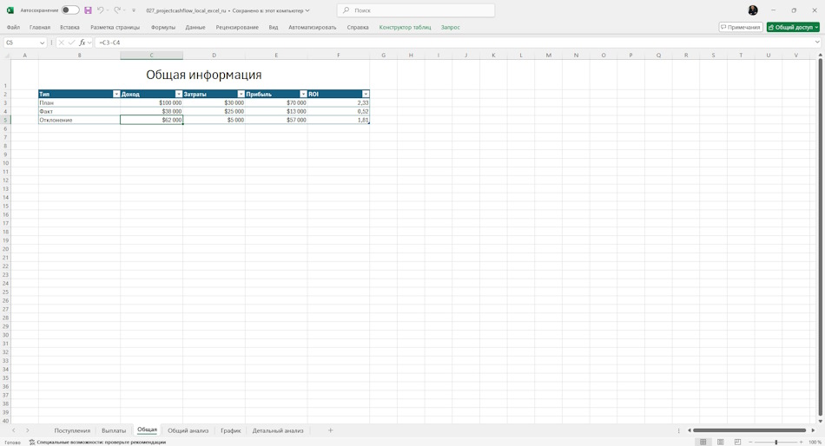Add a new sheet with plus icon

pyautogui.click(x=330, y=430)
